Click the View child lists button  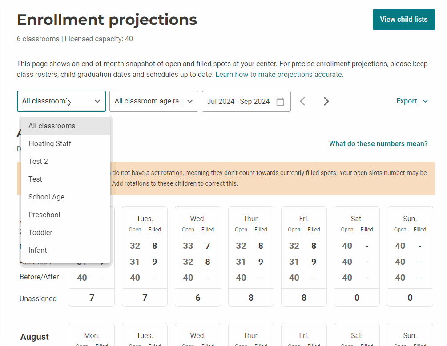pos(403,19)
